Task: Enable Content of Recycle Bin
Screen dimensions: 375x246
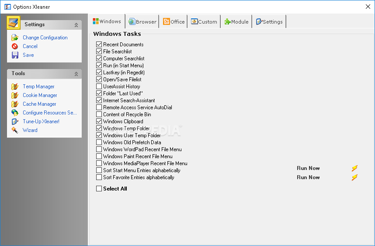Action: [x=99, y=114]
